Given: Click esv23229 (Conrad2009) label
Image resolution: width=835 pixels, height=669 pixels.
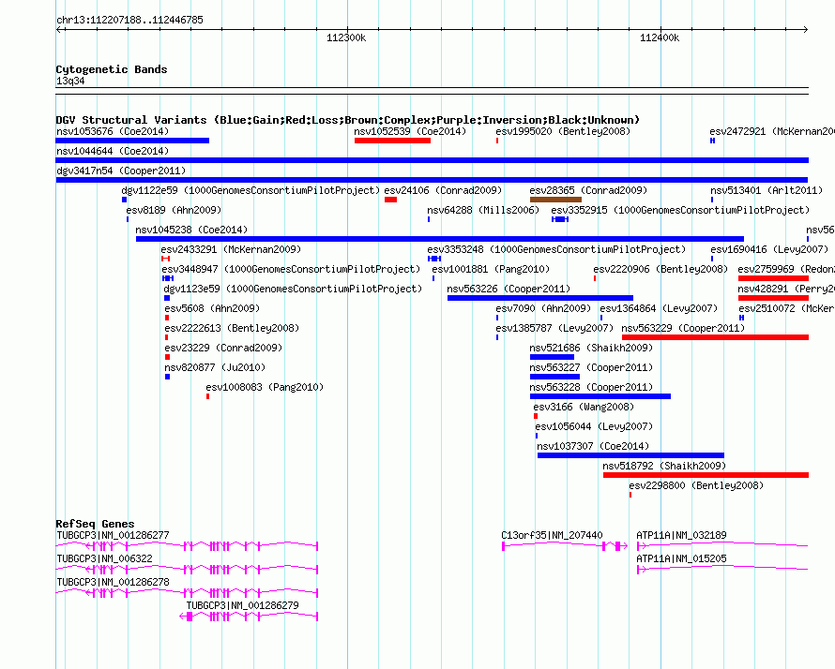Looking at the screenshot, I should click(x=223, y=348).
